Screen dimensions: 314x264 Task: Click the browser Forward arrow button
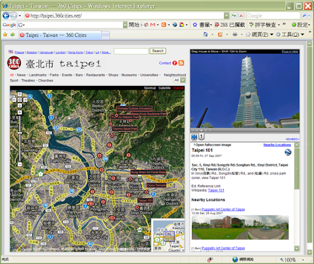pos(13,15)
